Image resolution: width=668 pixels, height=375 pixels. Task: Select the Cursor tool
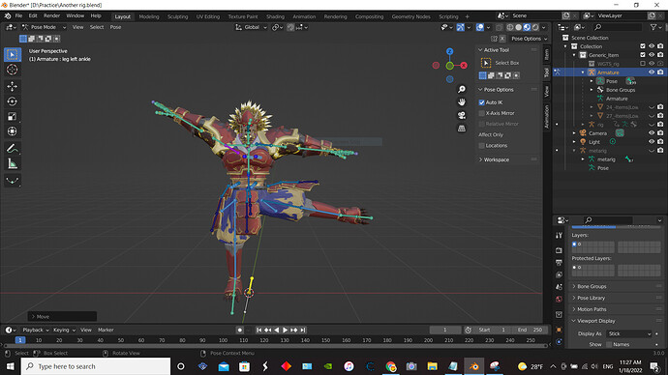[x=13, y=70]
